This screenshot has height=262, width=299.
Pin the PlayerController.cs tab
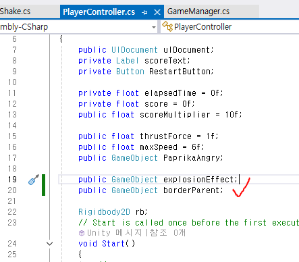pyautogui.click(x=144, y=12)
